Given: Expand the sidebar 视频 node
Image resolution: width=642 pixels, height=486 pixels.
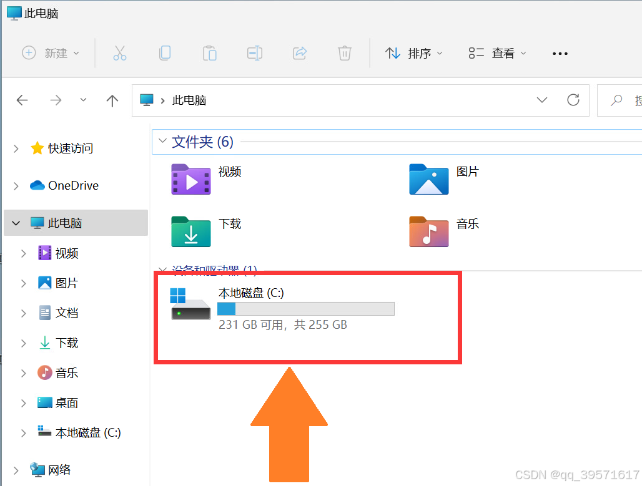Looking at the screenshot, I should click(23, 254).
